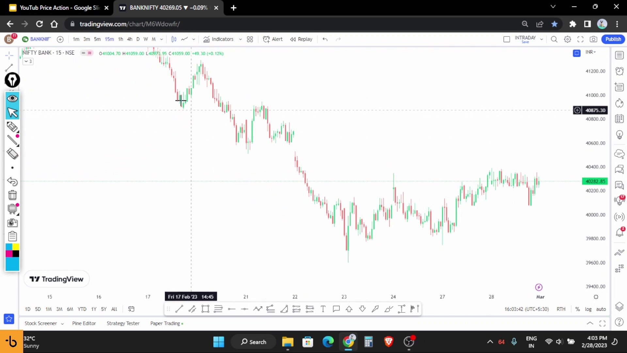The height and width of the screenshot is (353, 627).
Task: Expand the chart style dropdown arrow
Action: click(x=193, y=39)
